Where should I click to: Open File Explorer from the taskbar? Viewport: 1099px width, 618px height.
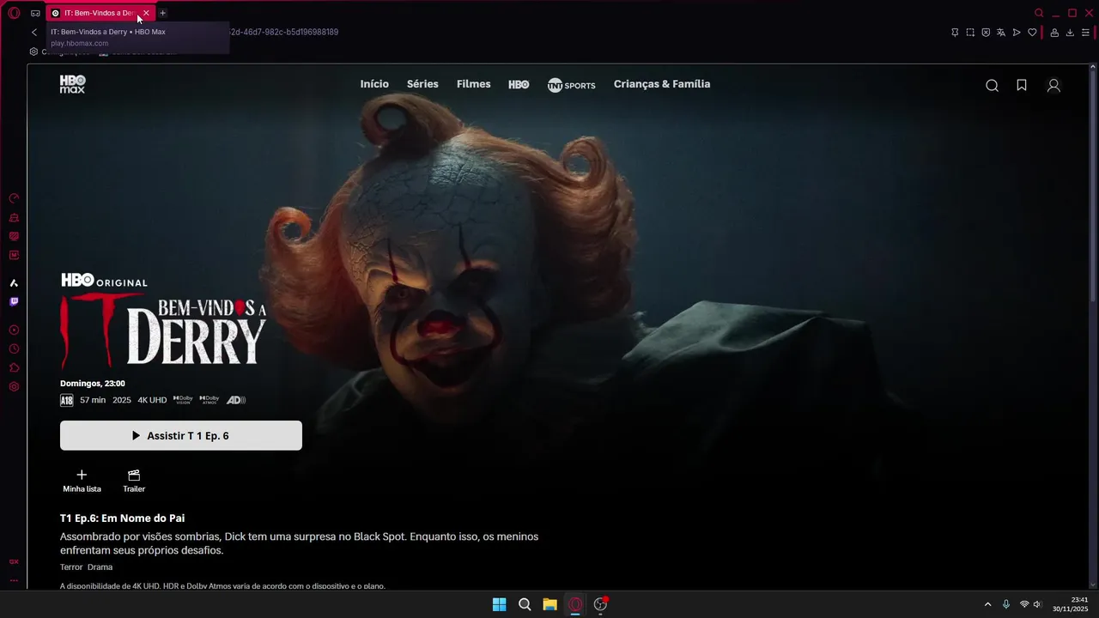pyautogui.click(x=549, y=604)
